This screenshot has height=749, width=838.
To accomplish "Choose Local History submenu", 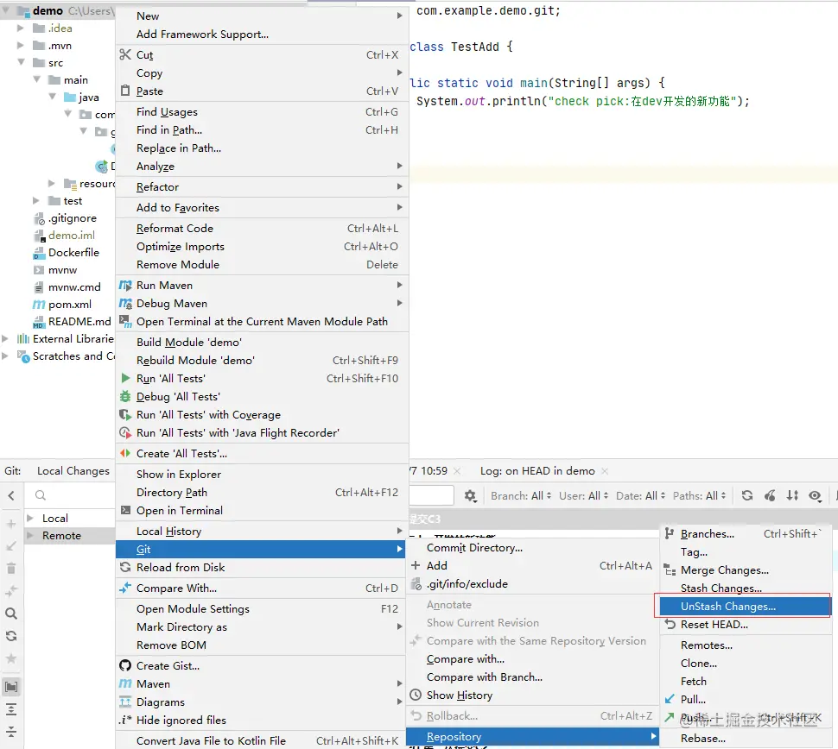I will click(x=262, y=531).
